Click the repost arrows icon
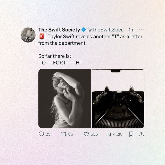 click(64, 134)
